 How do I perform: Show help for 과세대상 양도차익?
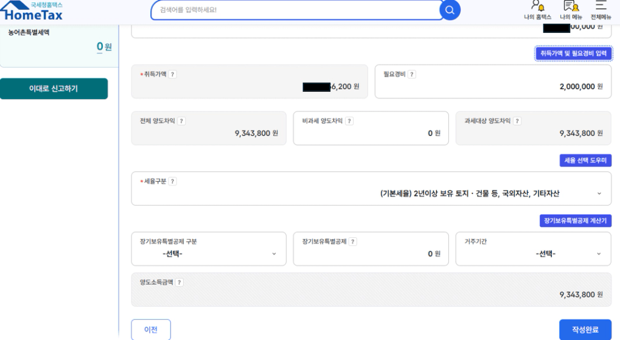click(517, 121)
